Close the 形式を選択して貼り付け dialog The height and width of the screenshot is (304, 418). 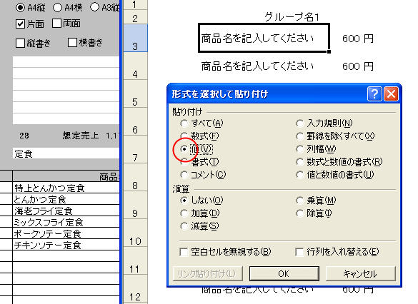(x=391, y=93)
